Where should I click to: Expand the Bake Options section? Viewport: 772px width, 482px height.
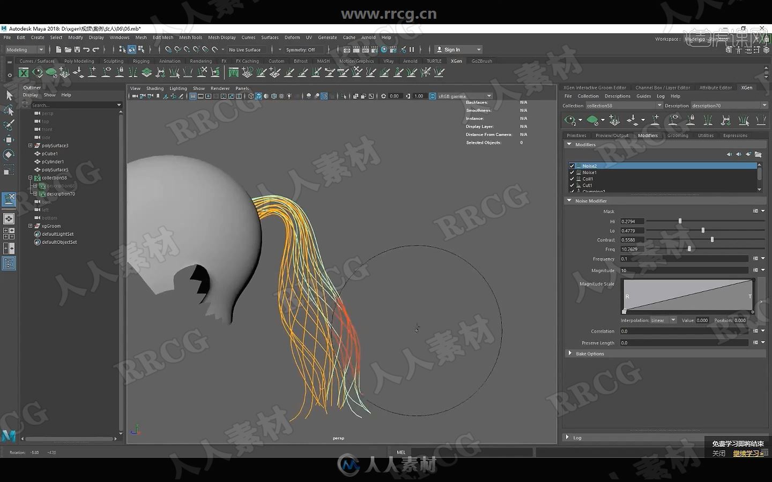[x=569, y=353]
